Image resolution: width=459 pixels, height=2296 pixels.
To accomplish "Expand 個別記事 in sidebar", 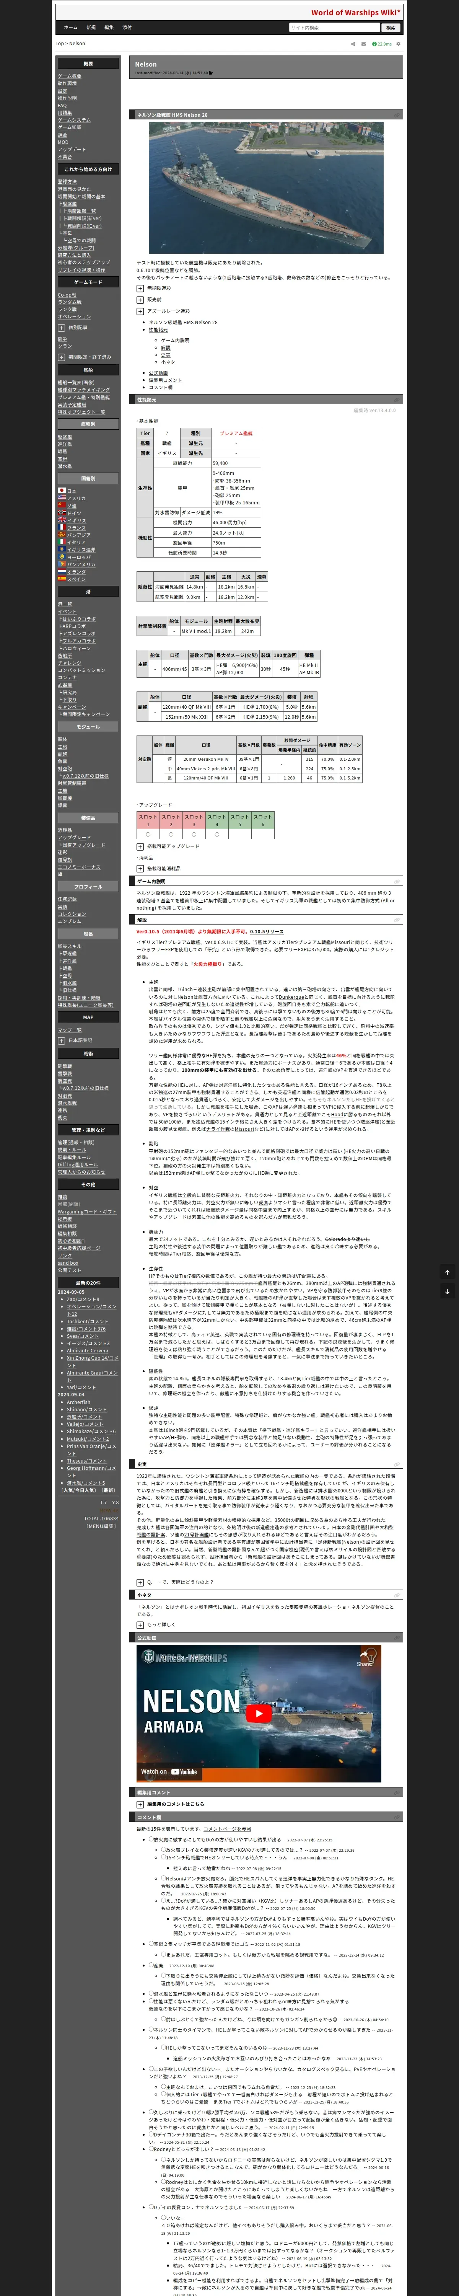I will coord(62,328).
